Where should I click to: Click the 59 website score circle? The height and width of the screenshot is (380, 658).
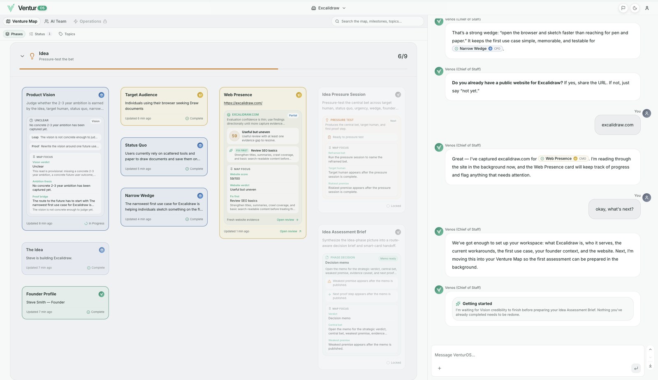(234, 136)
